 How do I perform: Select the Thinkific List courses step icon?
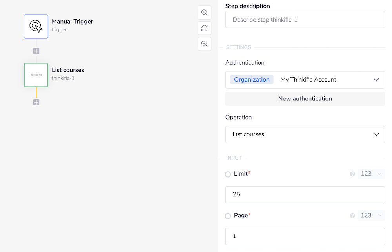36,75
